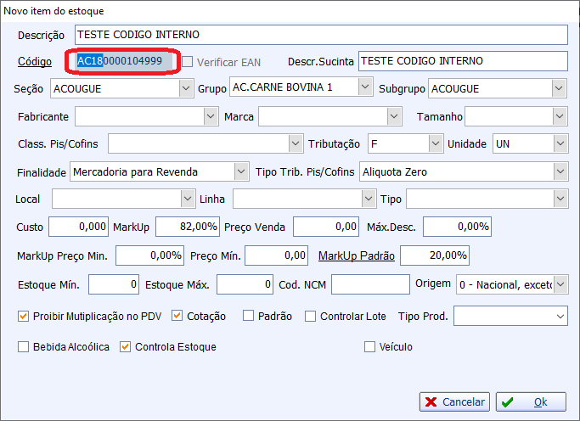This screenshot has width=580, height=421.
Task: Uncheck Proibir Mutiplicação no PDV
Action: tap(24, 317)
